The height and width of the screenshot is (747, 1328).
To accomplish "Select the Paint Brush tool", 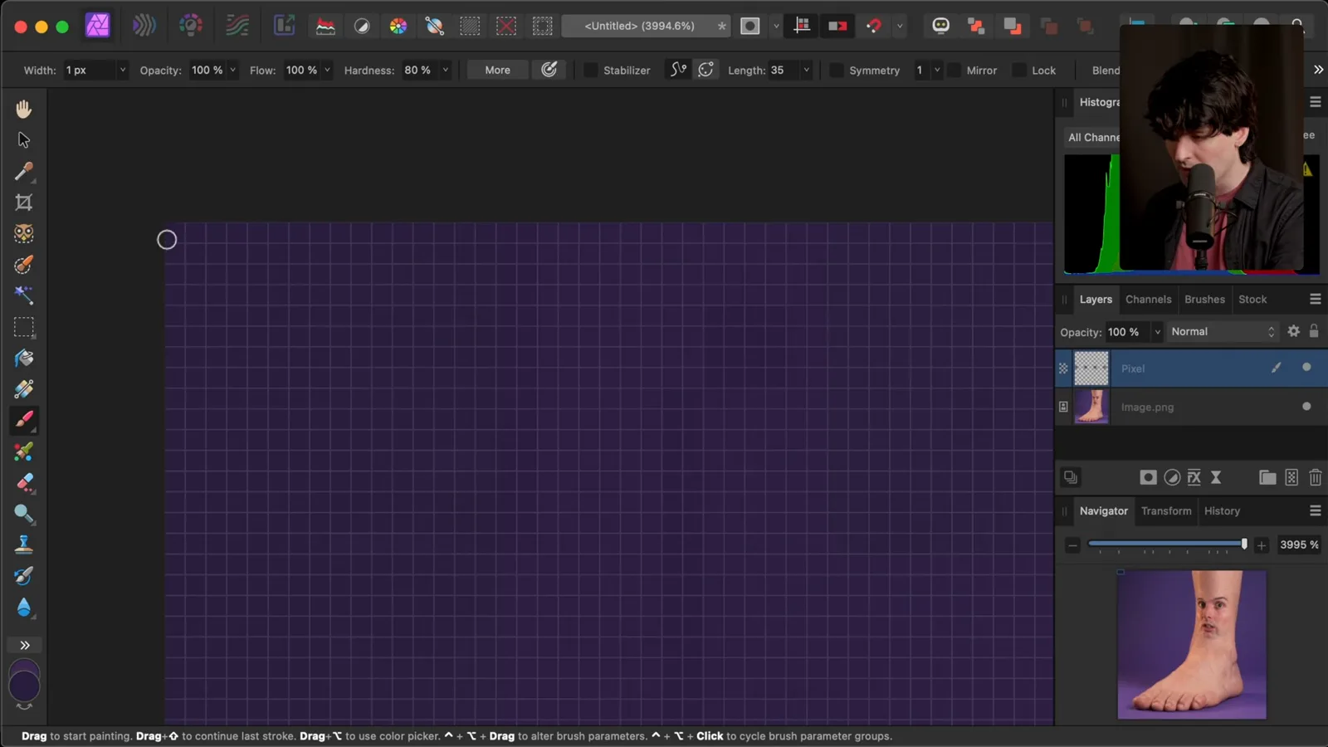I will coord(23,420).
